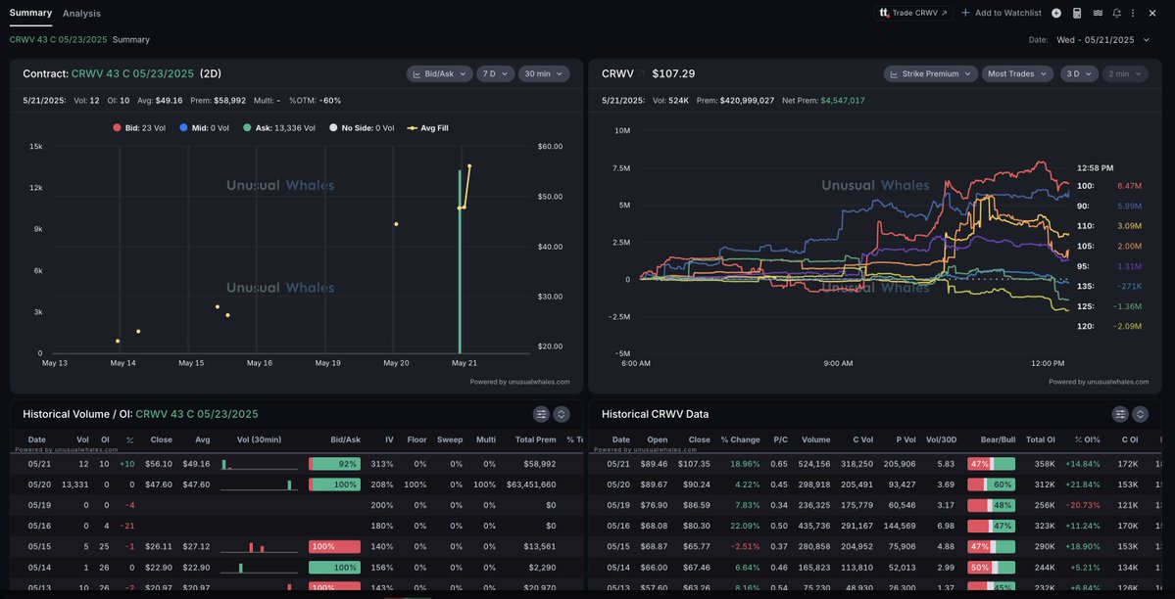Toggle the Ask series in chart legend
Screen dimensions: 1175x599
coord(278,128)
